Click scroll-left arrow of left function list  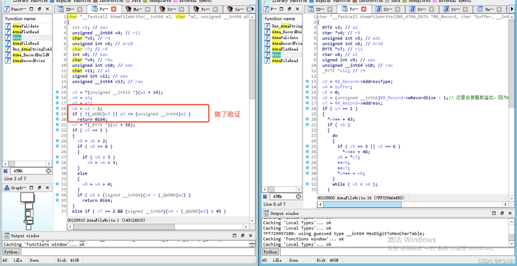point(6,164)
